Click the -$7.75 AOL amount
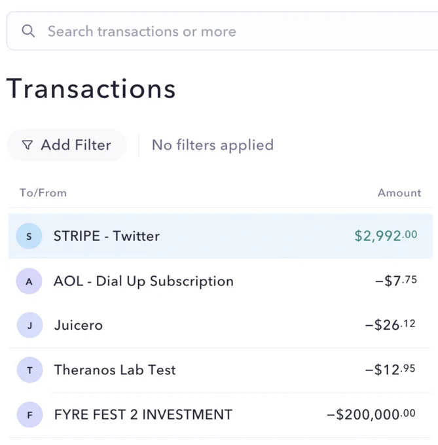The image size is (438, 445). tap(396, 281)
